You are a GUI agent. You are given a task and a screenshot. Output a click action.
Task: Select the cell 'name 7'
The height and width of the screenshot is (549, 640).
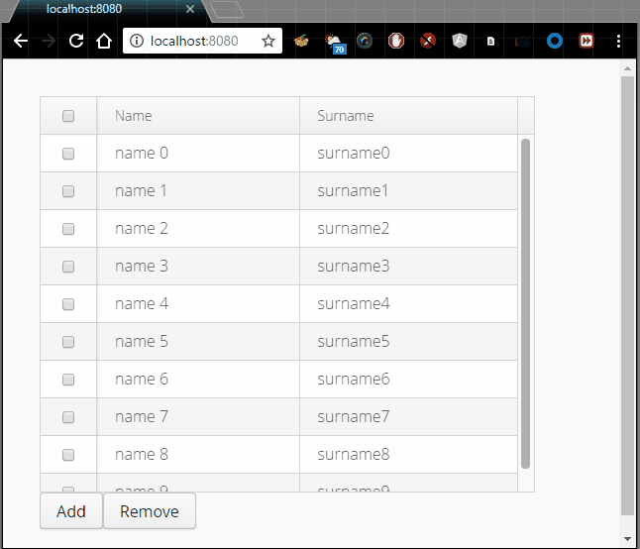[x=198, y=417]
